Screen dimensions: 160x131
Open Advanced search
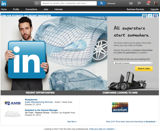[x=111, y=4]
